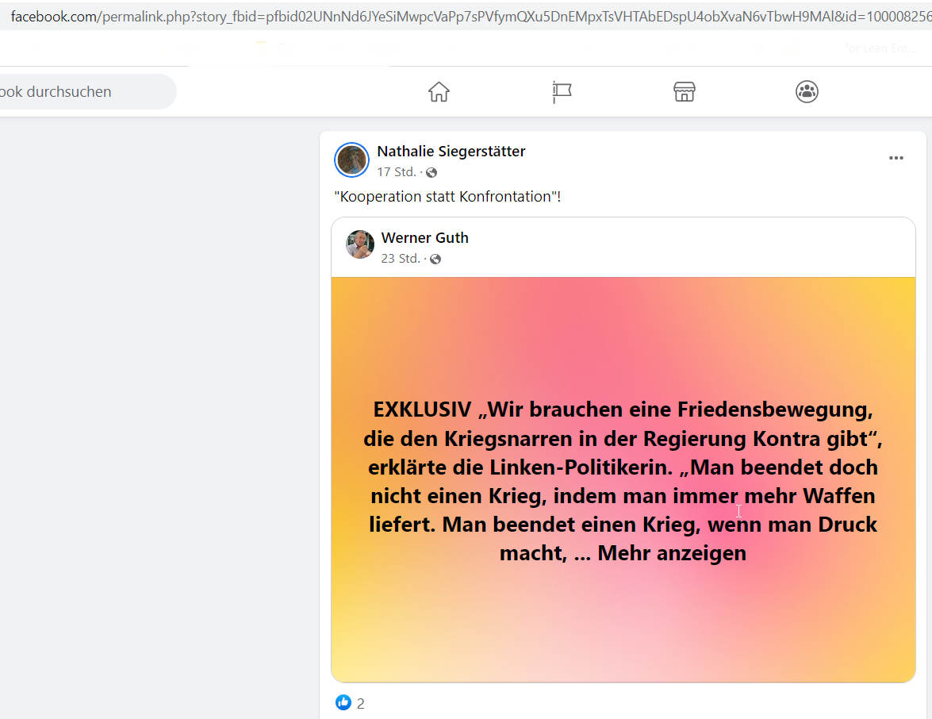Open the Groups icon in top navigation
Viewport: 932px width, 719px height.
(x=807, y=91)
